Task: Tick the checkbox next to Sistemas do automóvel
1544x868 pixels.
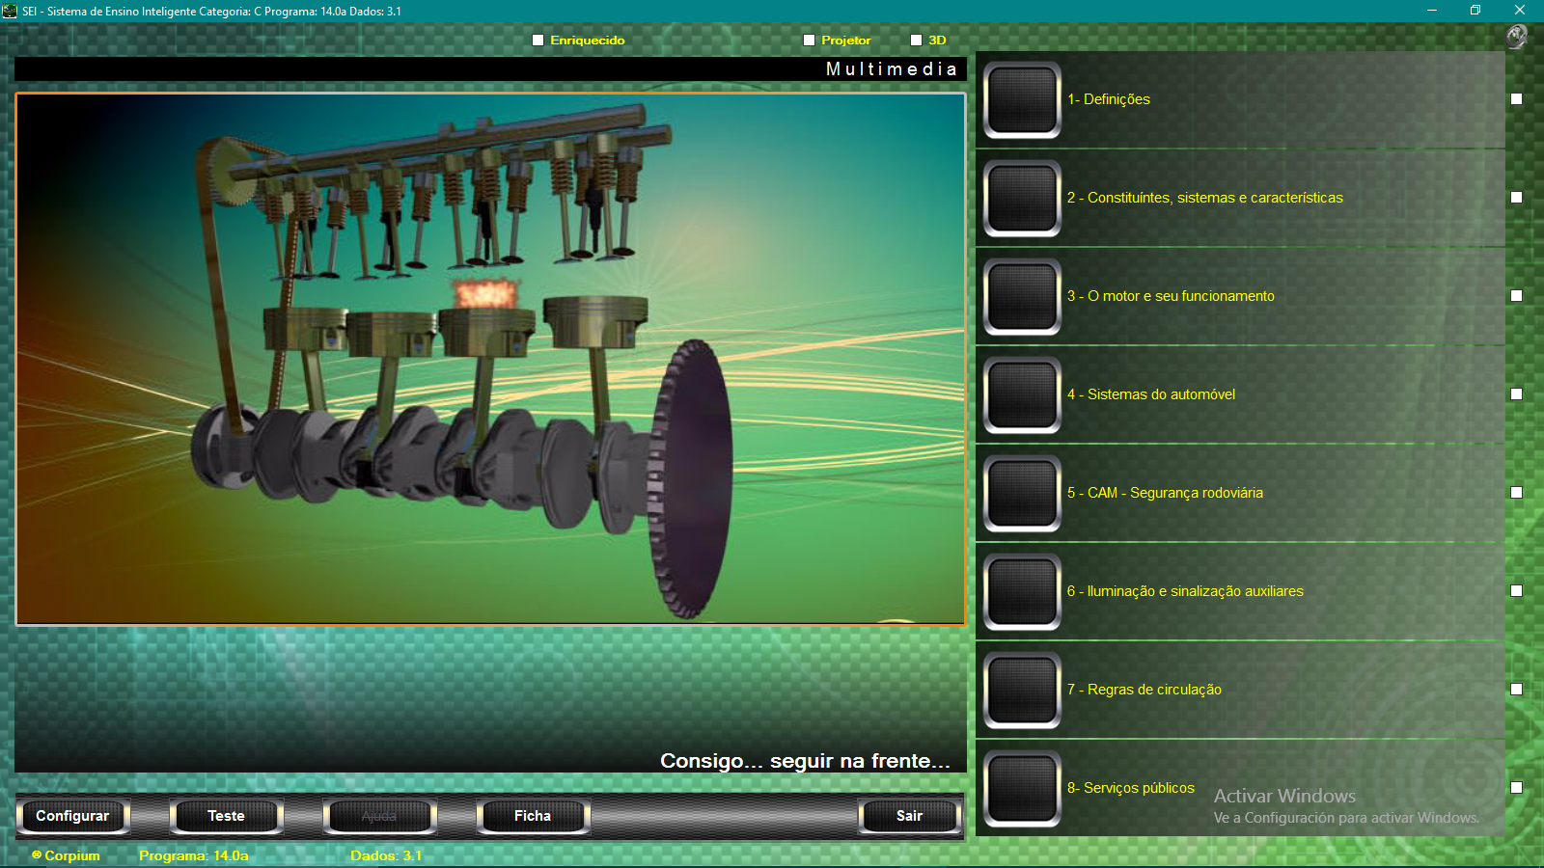Action: [x=1516, y=394]
